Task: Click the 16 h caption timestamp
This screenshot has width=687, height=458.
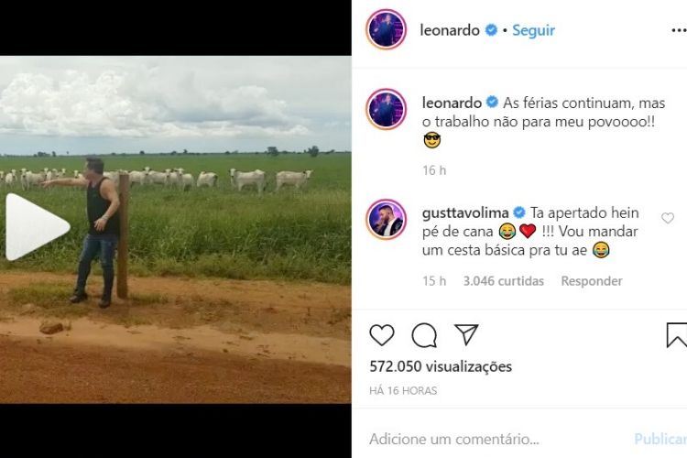Action: tap(434, 170)
